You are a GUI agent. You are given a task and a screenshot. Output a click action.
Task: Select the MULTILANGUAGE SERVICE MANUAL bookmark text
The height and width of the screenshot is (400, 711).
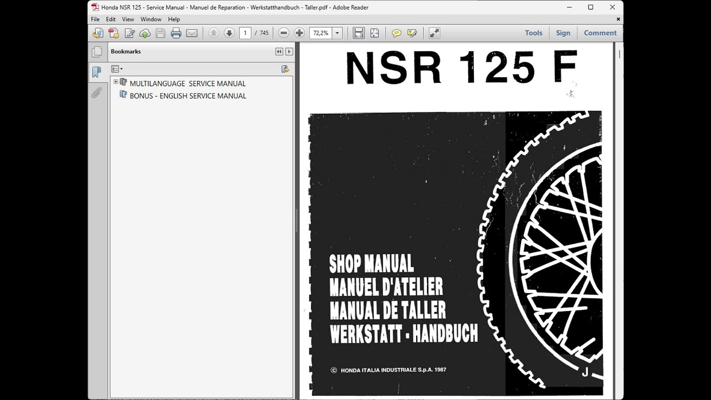188,83
